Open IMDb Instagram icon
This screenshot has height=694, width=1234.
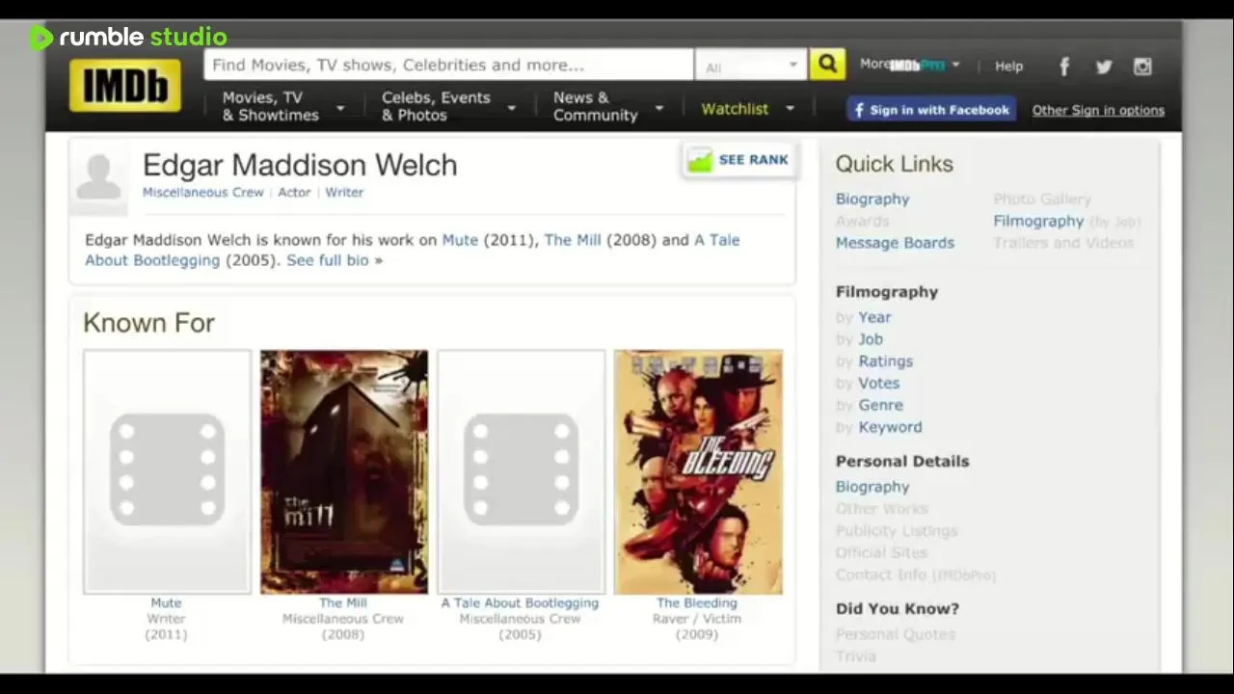(x=1142, y=67)
